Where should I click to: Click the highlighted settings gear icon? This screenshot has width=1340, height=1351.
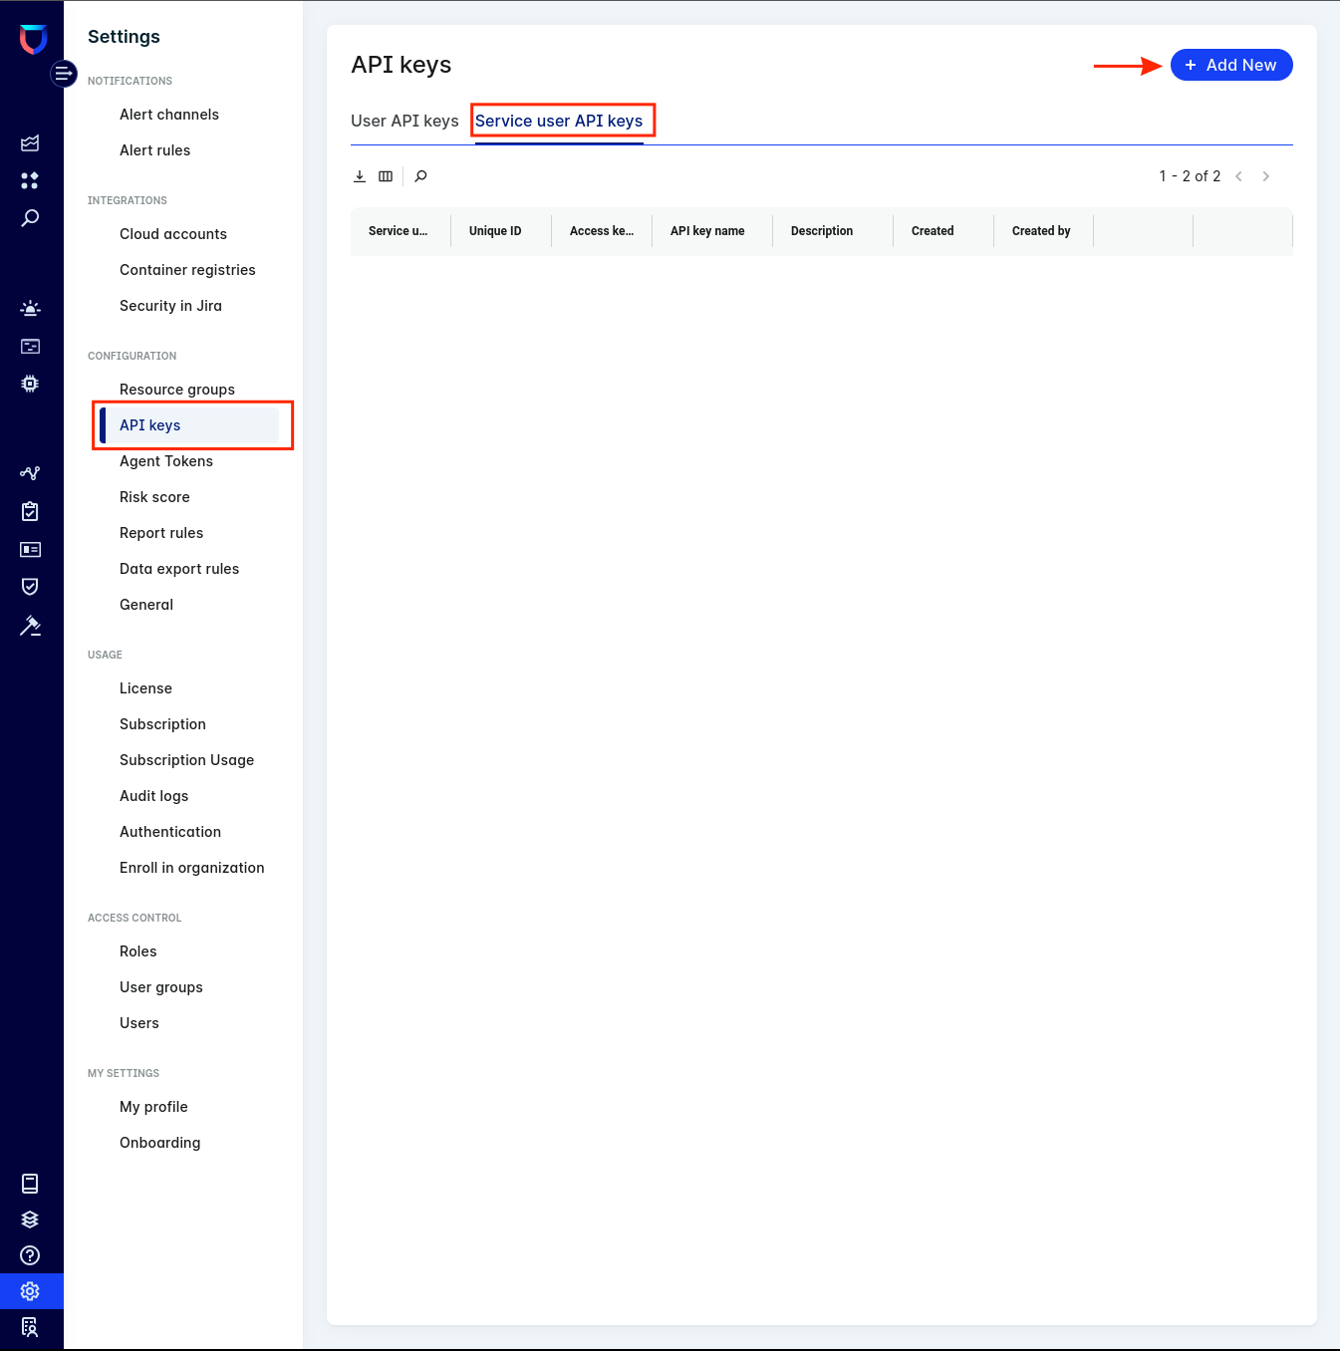point(30,1291)
